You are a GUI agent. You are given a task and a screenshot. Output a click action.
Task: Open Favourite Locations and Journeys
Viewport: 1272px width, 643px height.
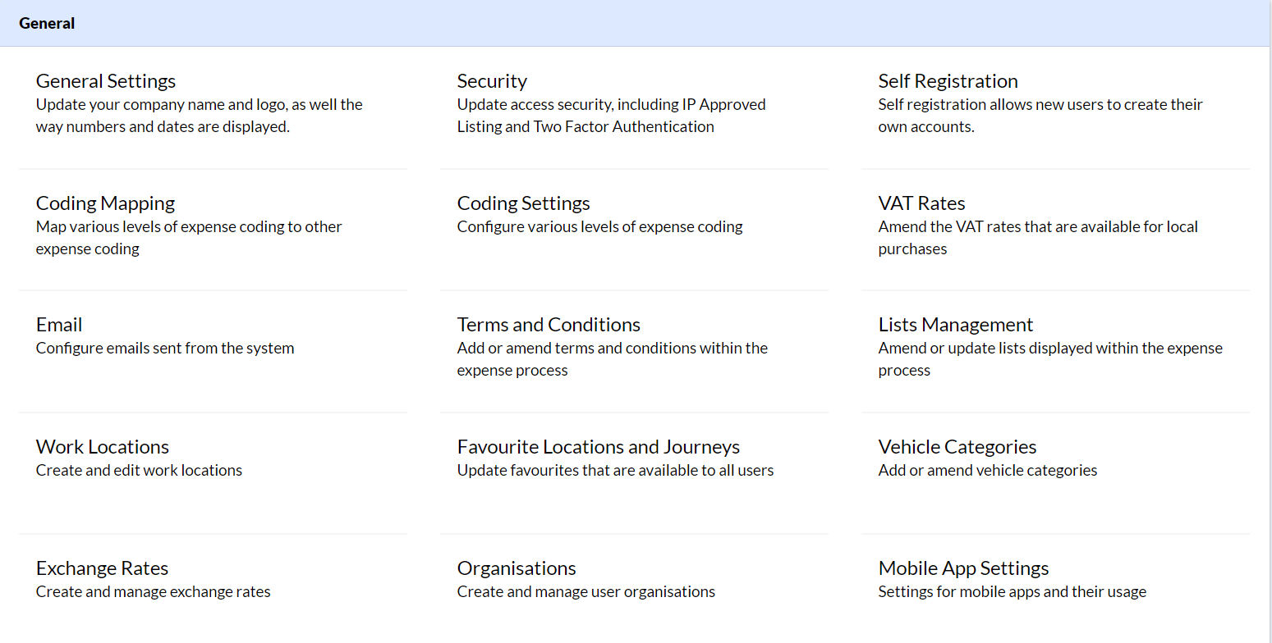599,447
